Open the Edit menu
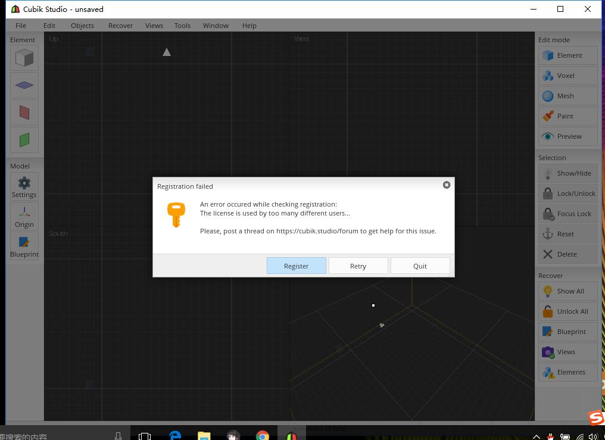 49,26
